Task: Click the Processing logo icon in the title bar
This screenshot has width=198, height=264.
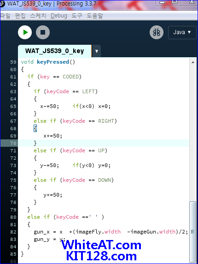Action: point(2,4)
